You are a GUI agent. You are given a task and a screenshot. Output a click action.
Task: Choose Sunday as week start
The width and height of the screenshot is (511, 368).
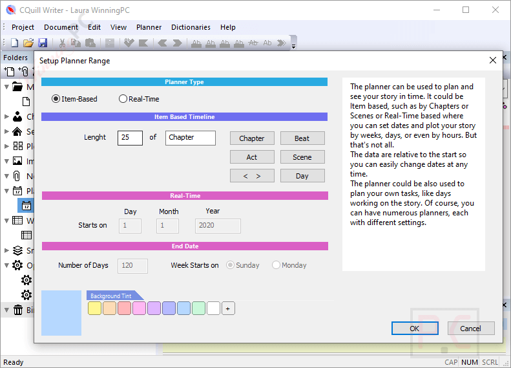pyautogui.click(x=243, y=265)
